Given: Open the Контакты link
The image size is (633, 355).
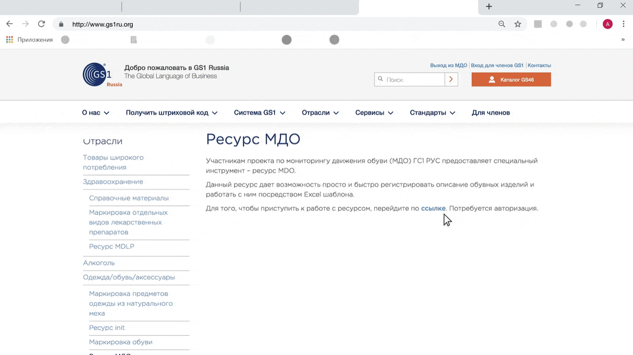Looking at the screenshot, I should [539, 65].
